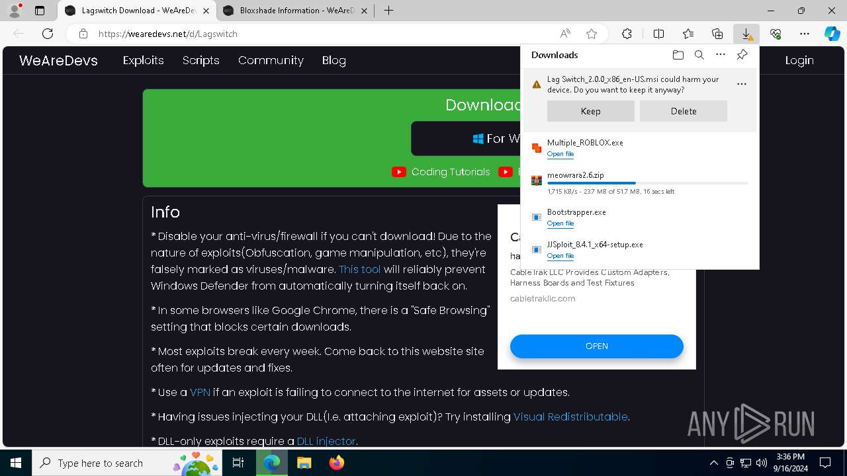Open Edge Settings and more menu

pos(805,34)
